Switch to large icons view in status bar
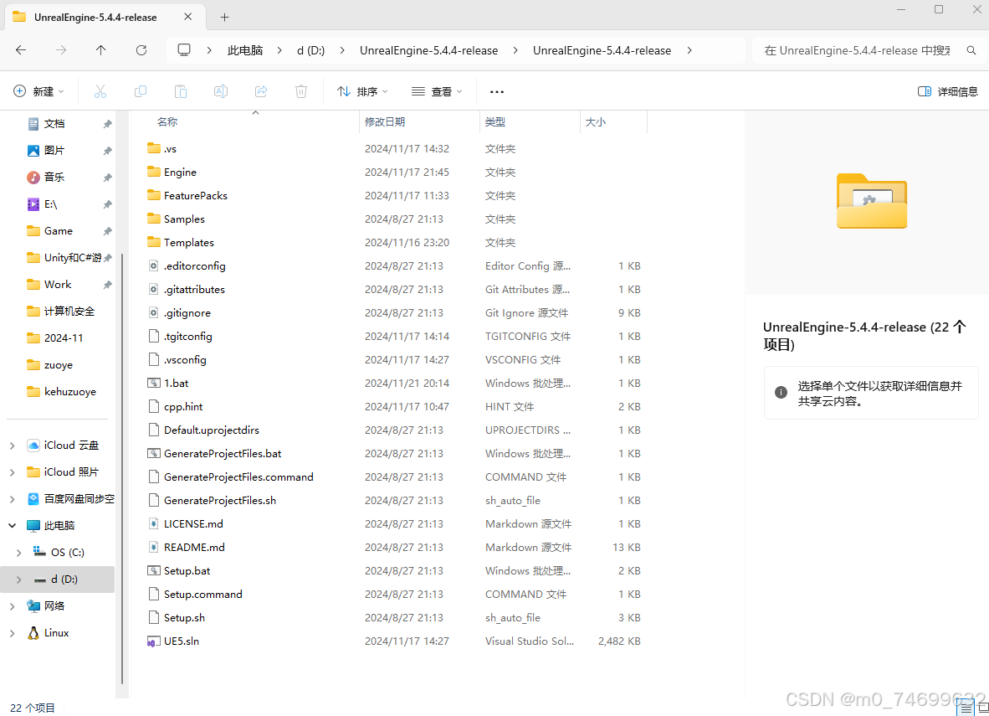989x716 pixels. click(983, 707)
